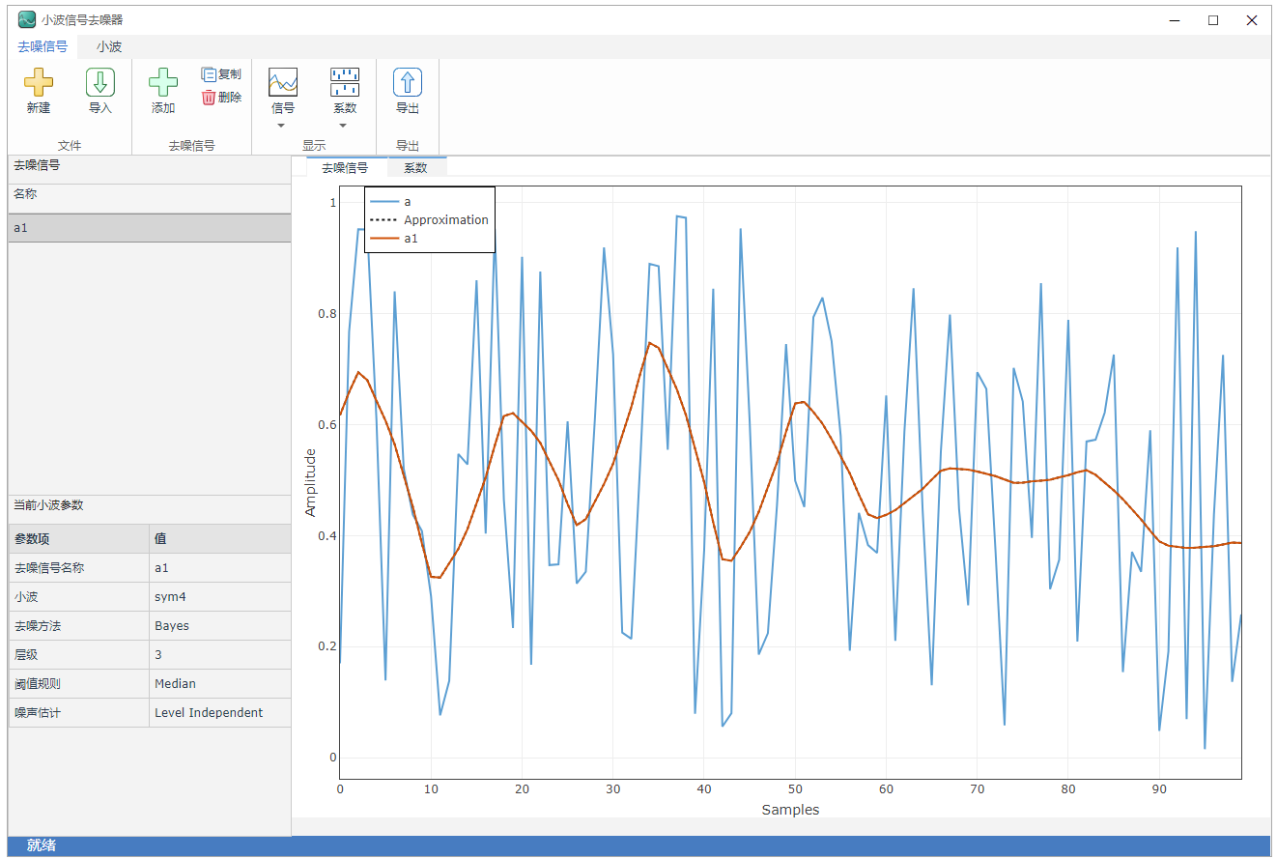Click the 层级 value 3
1277x859 pixels.
point(158,655)
